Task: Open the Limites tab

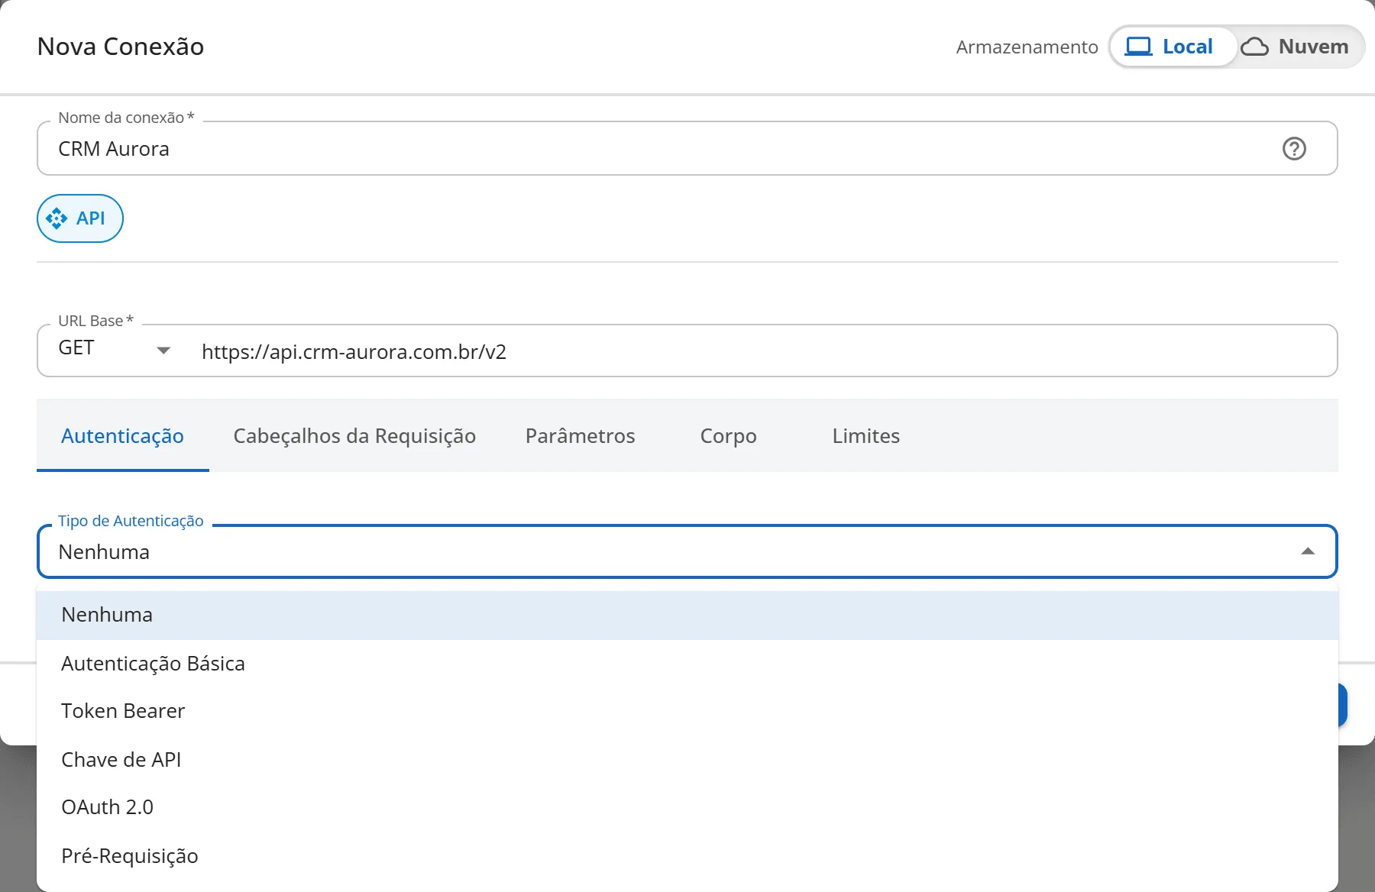Action: coord(866,436)
